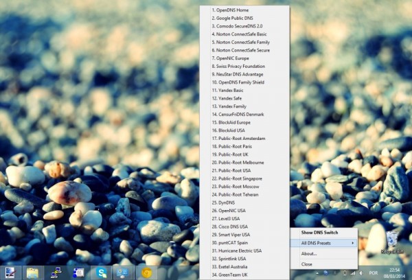The width and height of the screenshot is (412, 280).
Task: Open the clock showing 22:54
Action: coord(394,273)
